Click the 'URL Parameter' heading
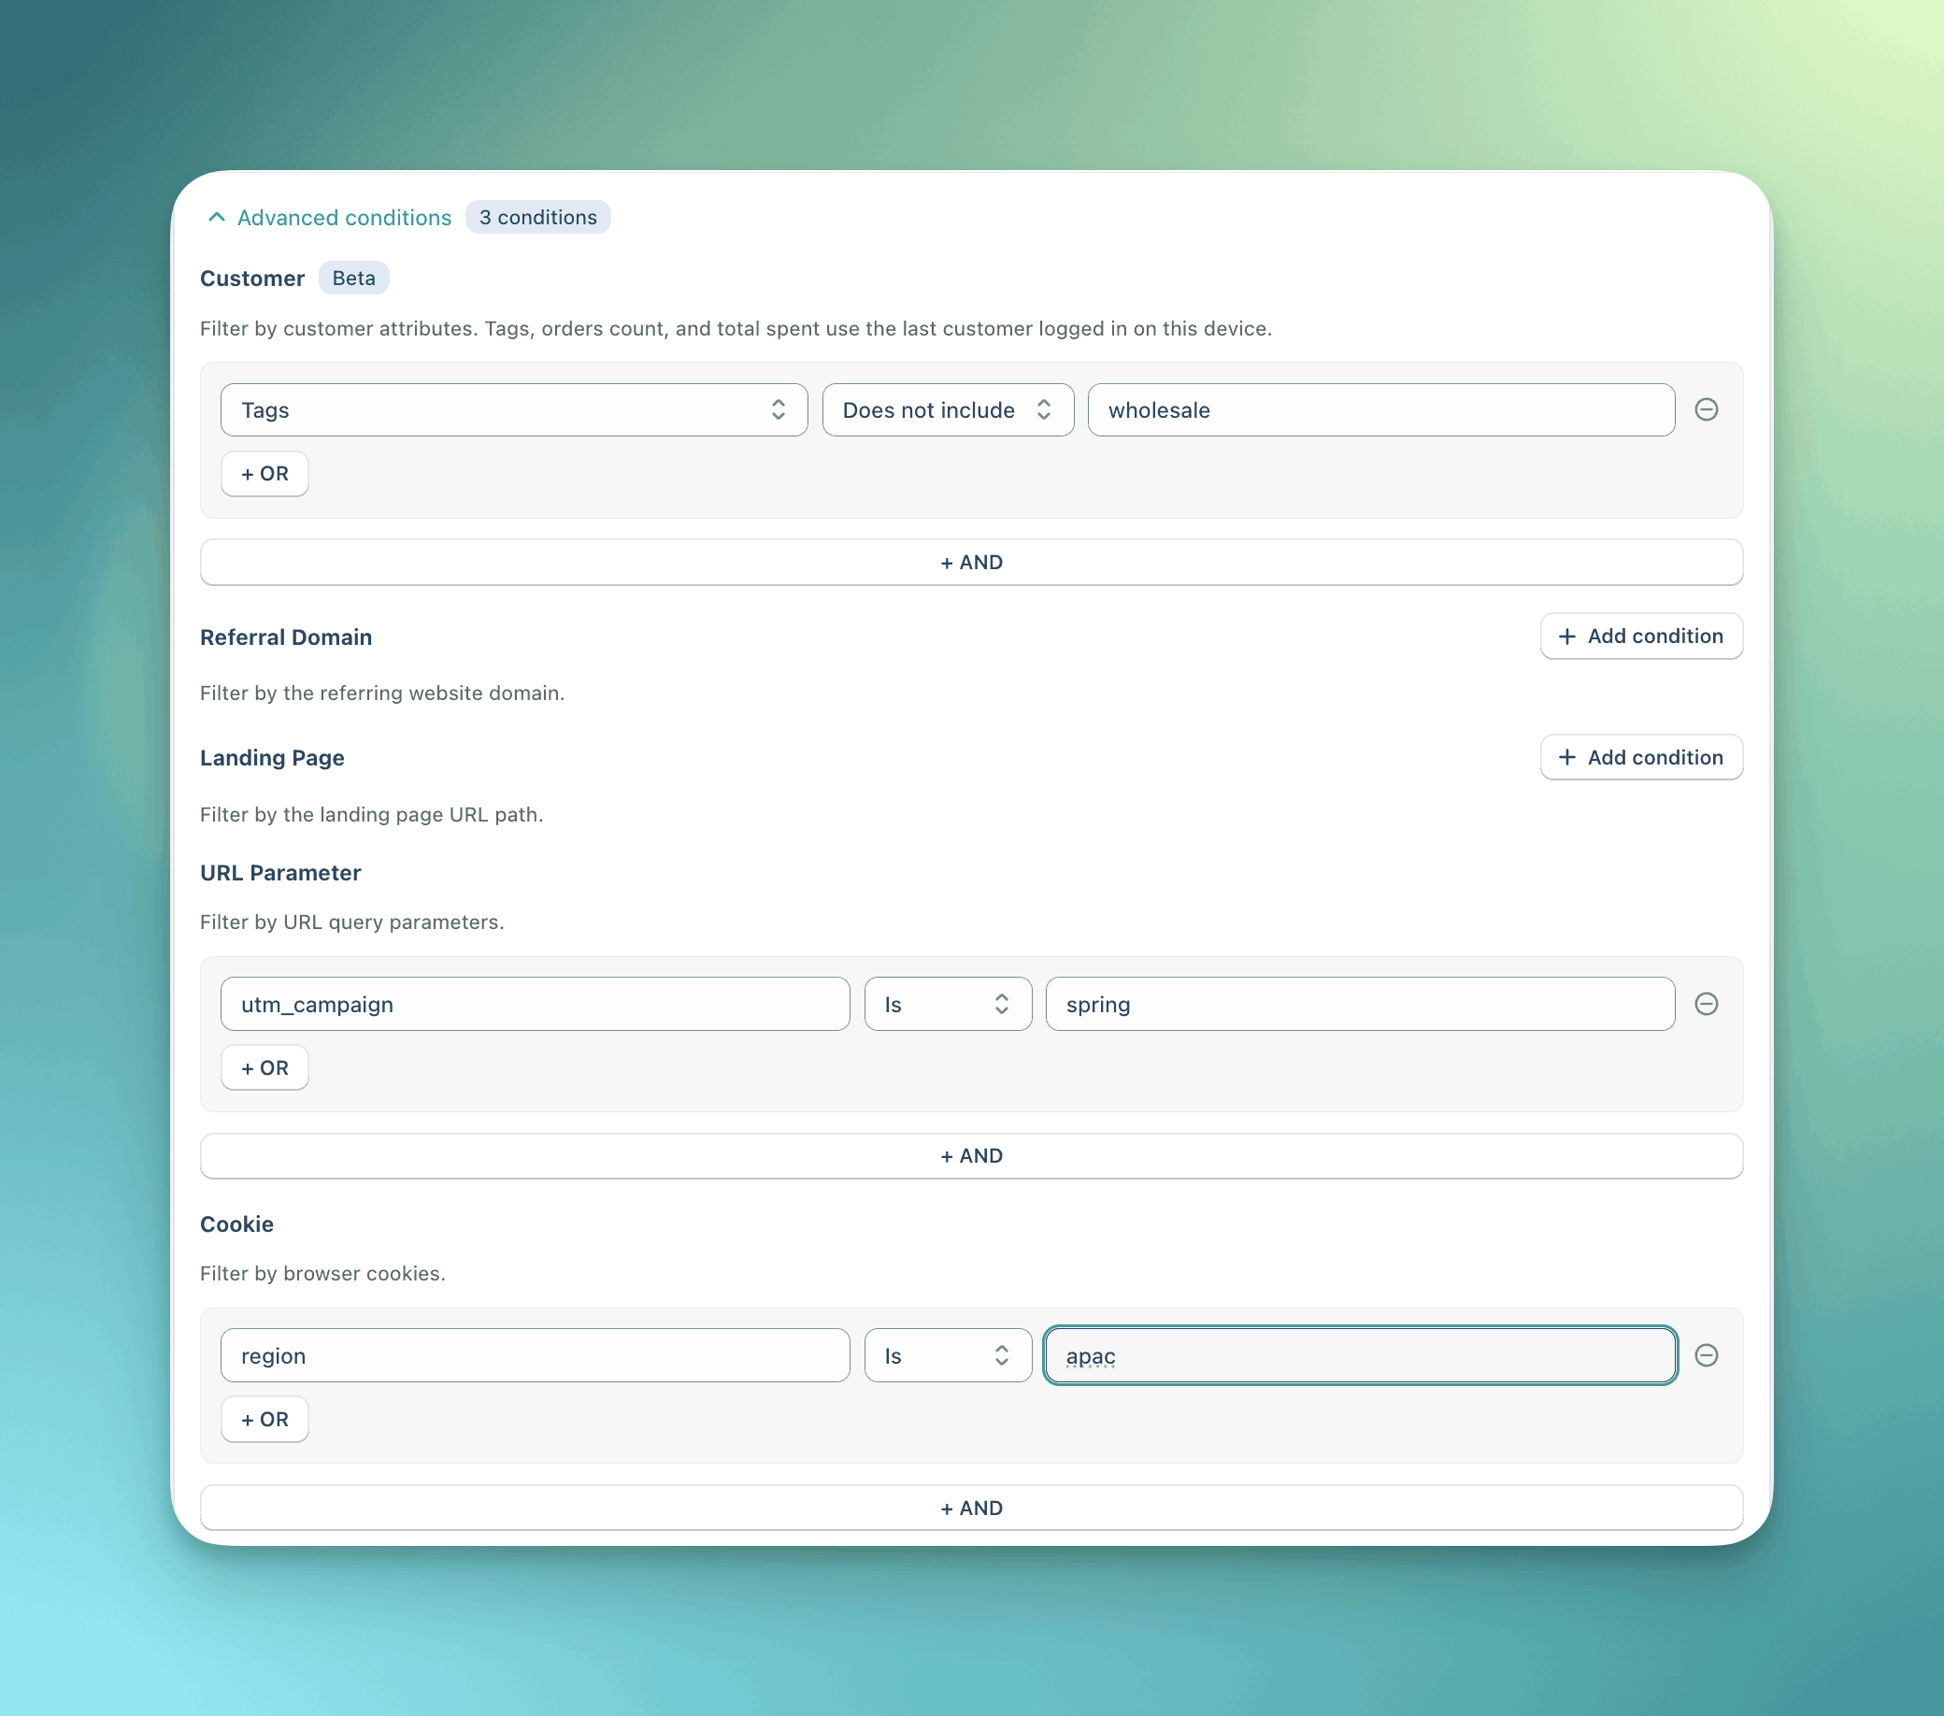 coord(279,873)
